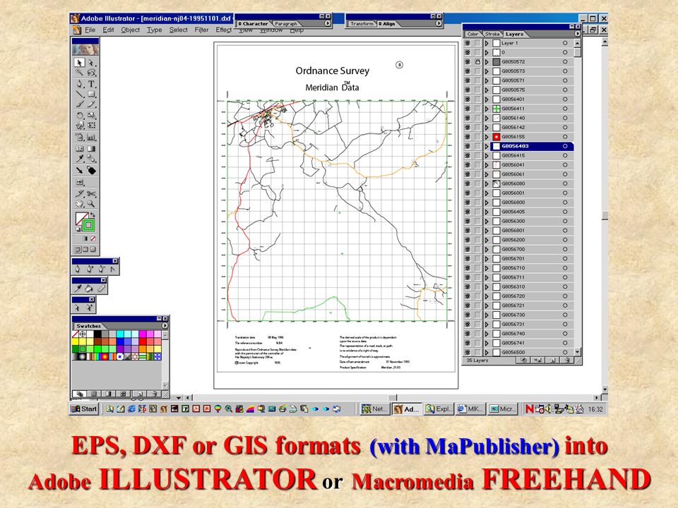This screenshot has height=508, width=678.
Task: Select the Rotate tool
Action: tap(80, 115)
